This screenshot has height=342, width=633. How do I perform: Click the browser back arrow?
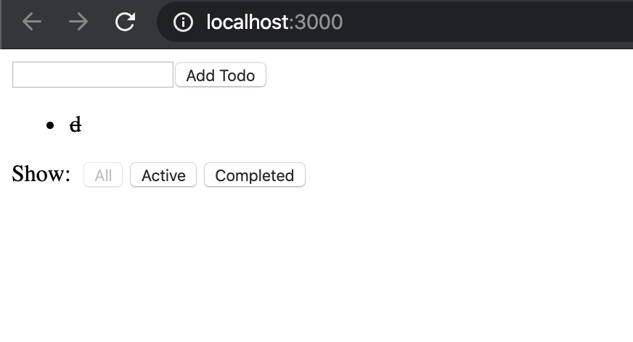(x=32, y=22)
